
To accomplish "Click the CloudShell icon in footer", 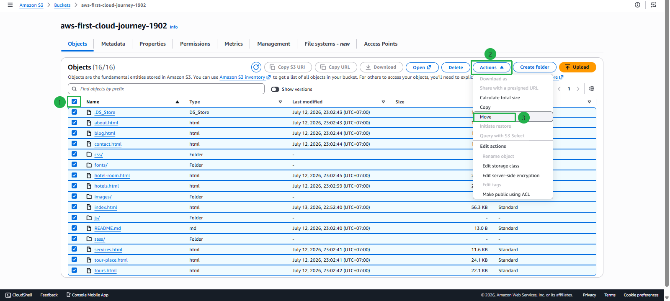I will [8, 295].
